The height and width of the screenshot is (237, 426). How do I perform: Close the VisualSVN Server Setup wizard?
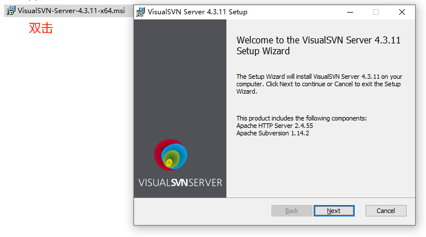click(402, 12)
